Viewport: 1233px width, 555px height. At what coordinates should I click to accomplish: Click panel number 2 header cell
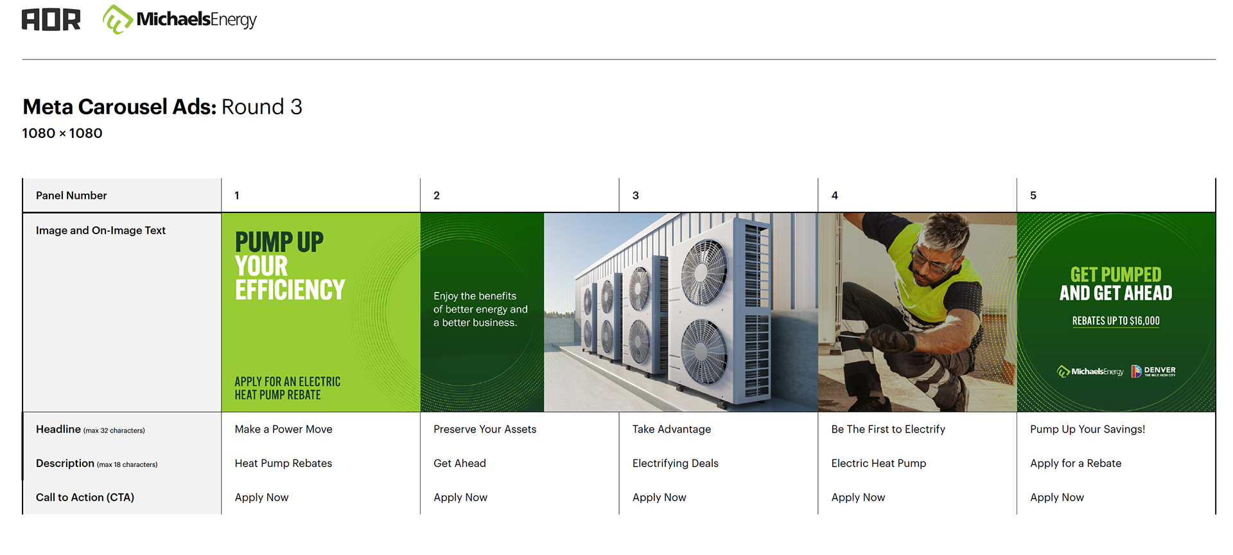click(520, 196)
